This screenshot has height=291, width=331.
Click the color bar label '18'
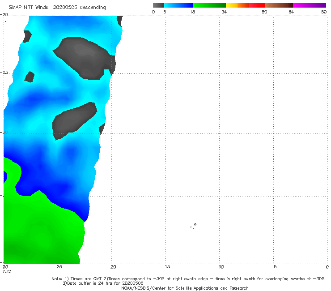(192, 12)
